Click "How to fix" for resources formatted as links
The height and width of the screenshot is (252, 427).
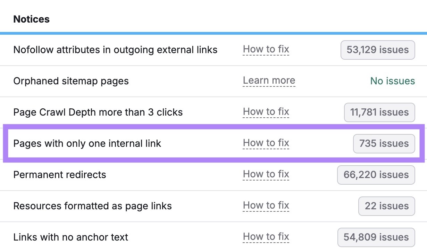tap(266, 205)
